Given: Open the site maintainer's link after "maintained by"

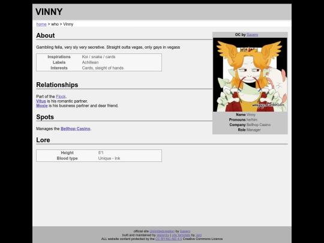Looking at the screenshot, I should coord(163,235).
